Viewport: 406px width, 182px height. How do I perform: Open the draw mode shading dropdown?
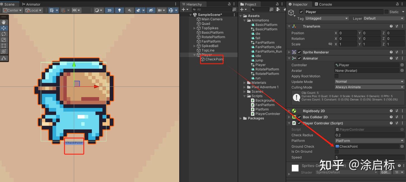point(98,10)
